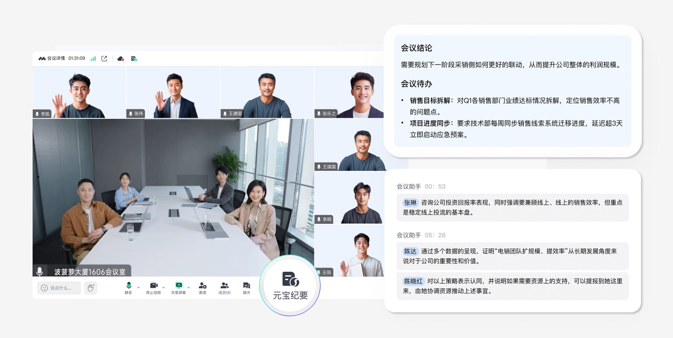The height and width of the screenshot is (338, 673).
Task: Click the 陈晓红 name tag in transcript
Action: pyautogui.click(x=413, y=281)
